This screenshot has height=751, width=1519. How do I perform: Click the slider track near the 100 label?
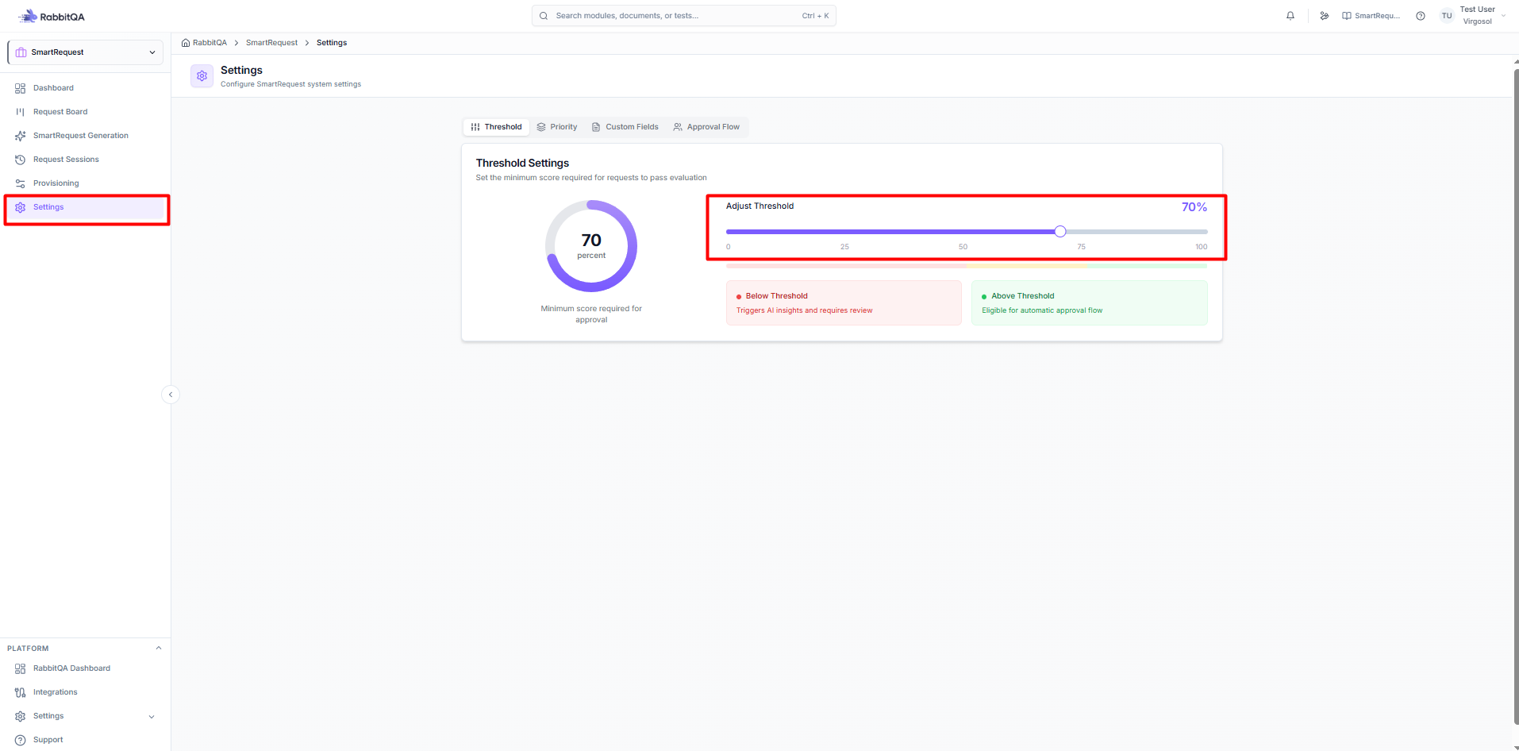point(1201,232)
